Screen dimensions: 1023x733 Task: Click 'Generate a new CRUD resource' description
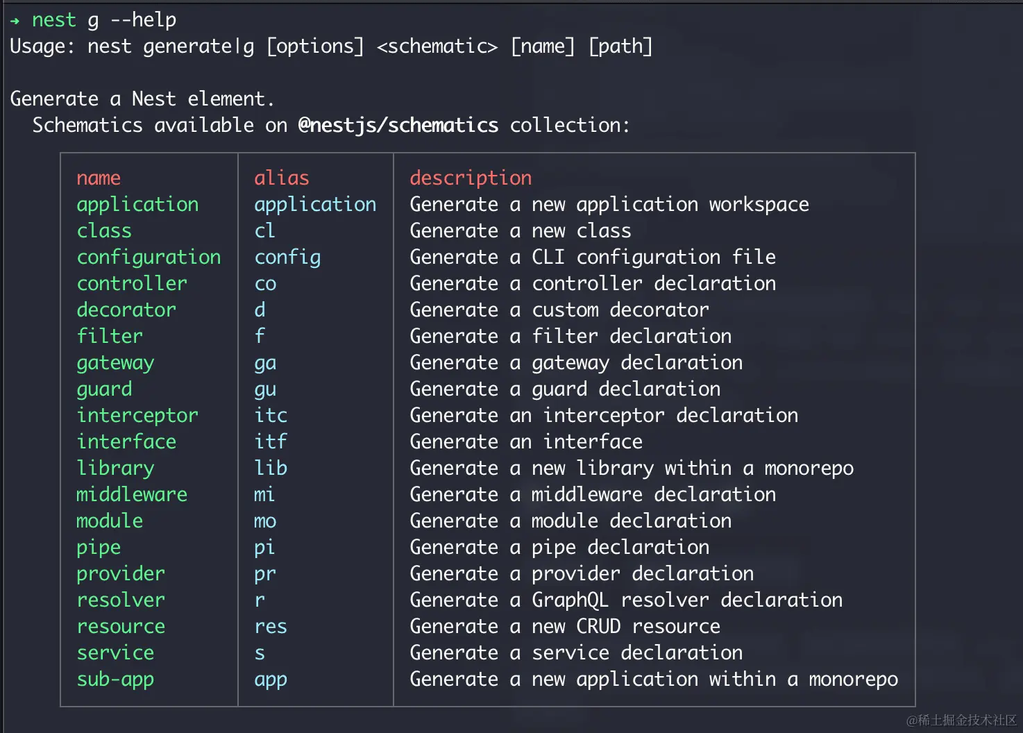tap(565, 627)
